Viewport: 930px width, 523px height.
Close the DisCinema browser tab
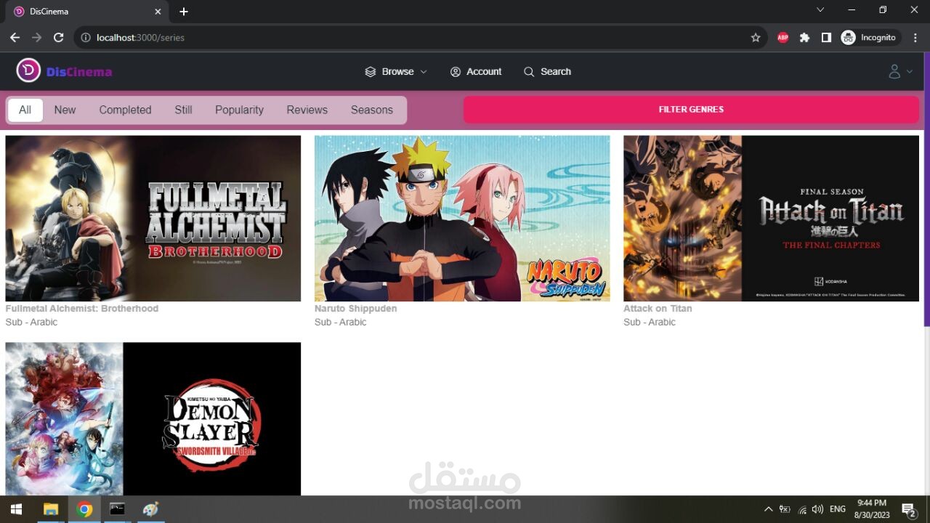pos(158,12)
